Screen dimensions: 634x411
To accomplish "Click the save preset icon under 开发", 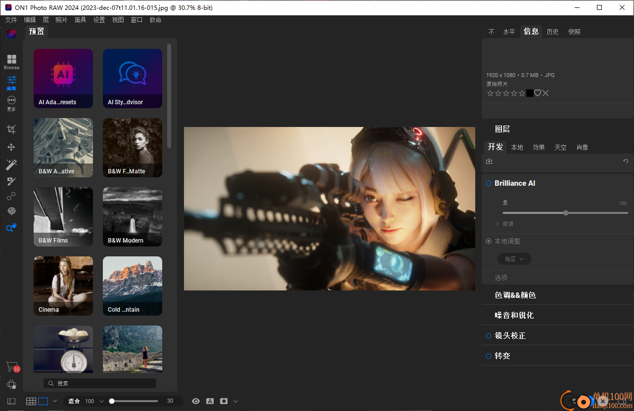I will pos(489,161).
